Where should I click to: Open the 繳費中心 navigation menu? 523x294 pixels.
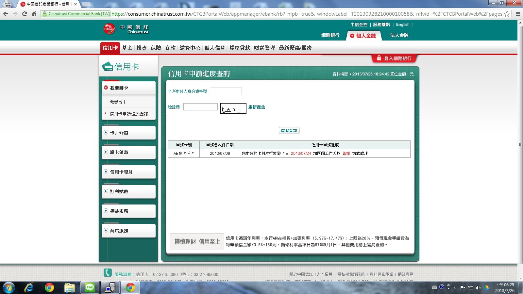[190, 48]
